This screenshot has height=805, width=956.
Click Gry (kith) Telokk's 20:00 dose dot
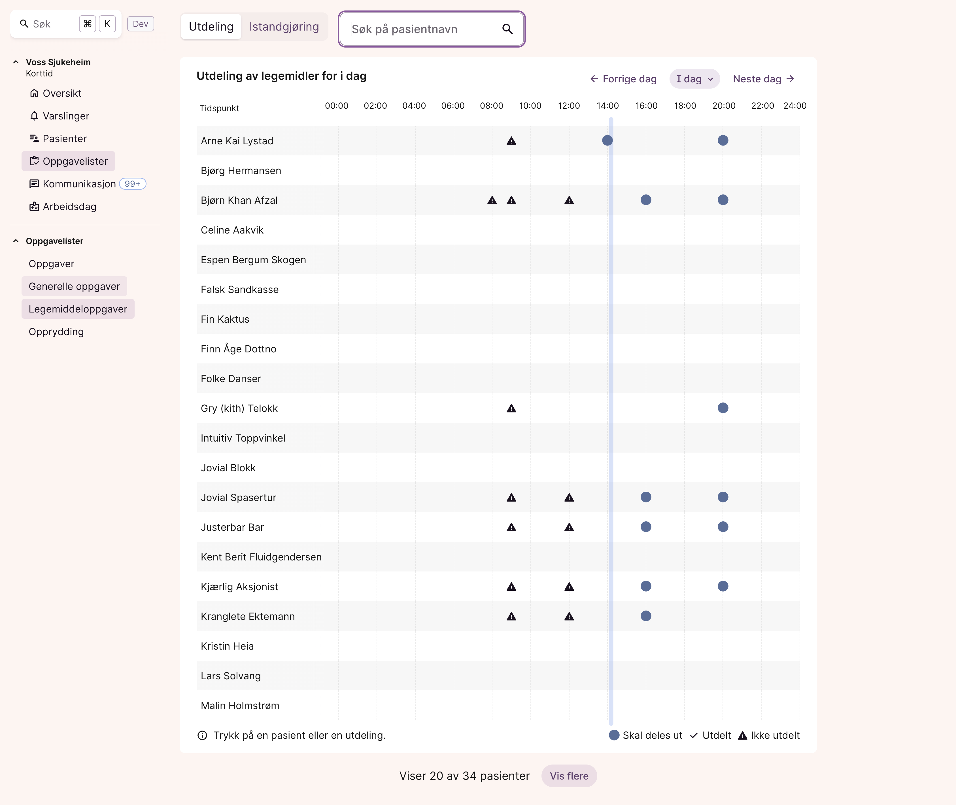pos(723,408)
